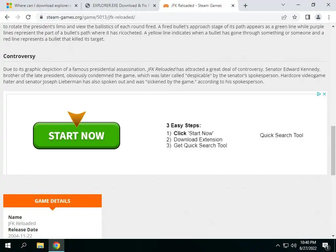Open Chrome three-dot menu
This screenshot has width=336, height=252.
coord(329,17)
